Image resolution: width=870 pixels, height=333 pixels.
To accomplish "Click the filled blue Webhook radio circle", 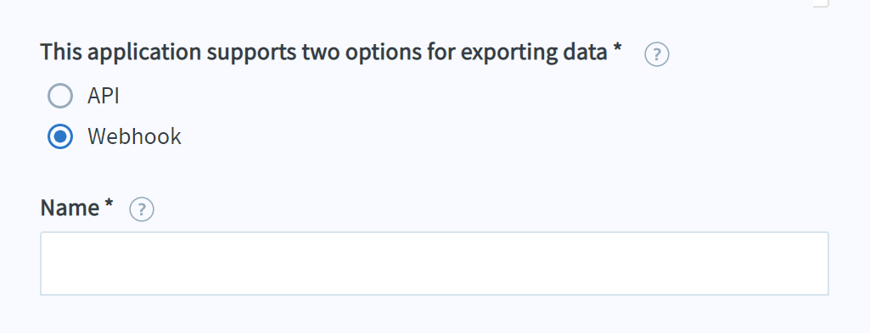I will point(60,136).
